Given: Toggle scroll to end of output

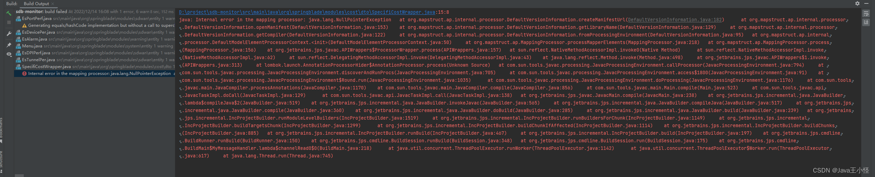Looking at the screenshot, I should 866,22.
